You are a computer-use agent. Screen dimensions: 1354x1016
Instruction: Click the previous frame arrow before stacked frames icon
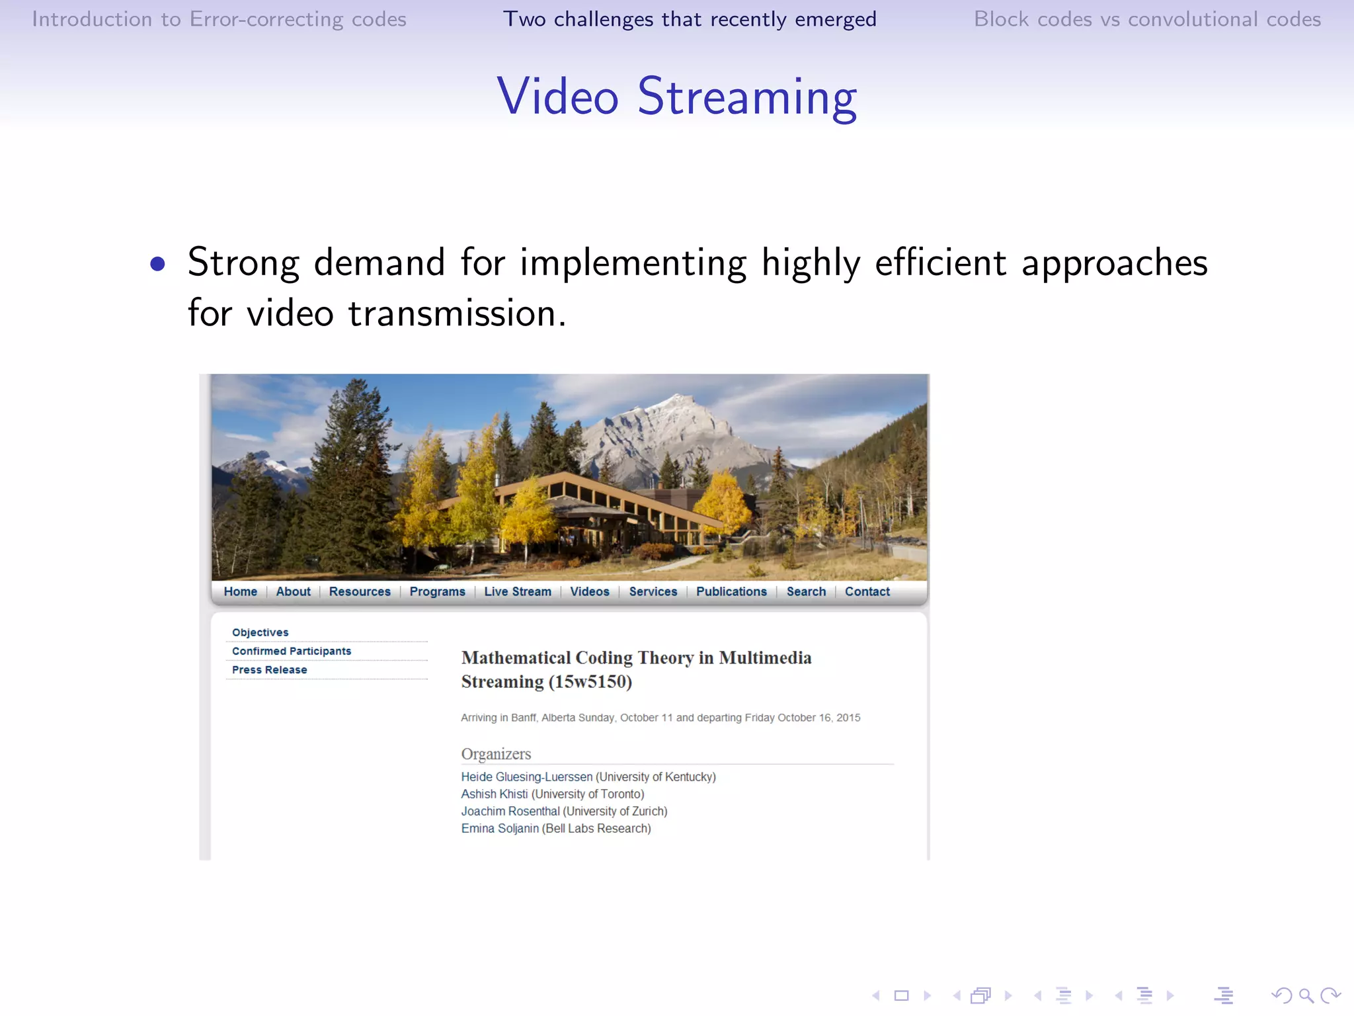tap(957, 995)
